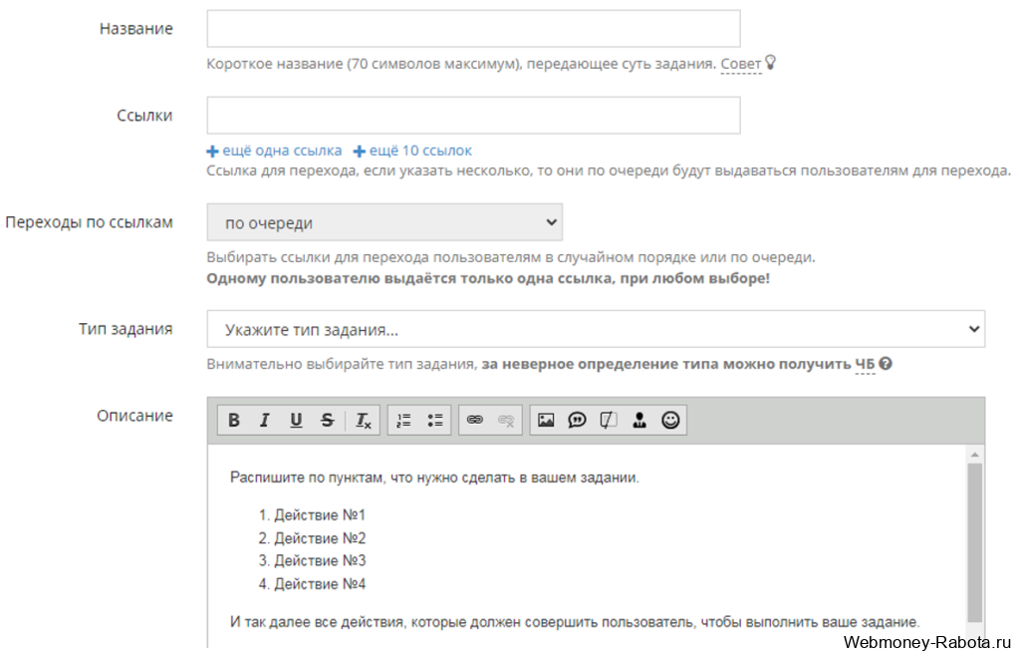This screenshot has width=1020, height=660.
Task: Open the 'Переходы по ссылкам' dropdown
Action: 384,222
